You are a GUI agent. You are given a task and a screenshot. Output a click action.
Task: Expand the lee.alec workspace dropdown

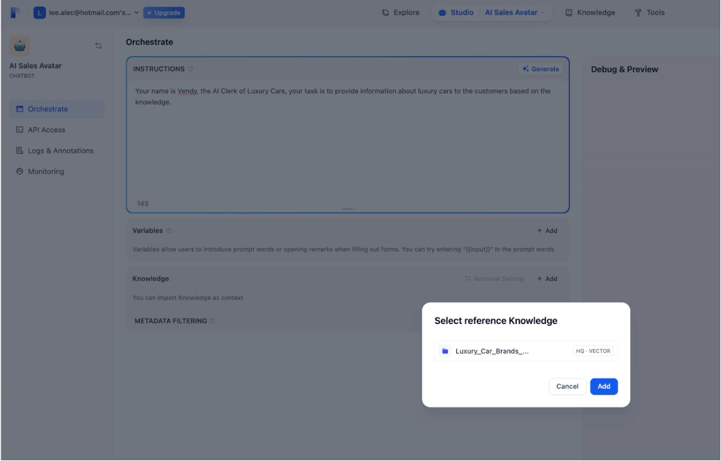136,13
